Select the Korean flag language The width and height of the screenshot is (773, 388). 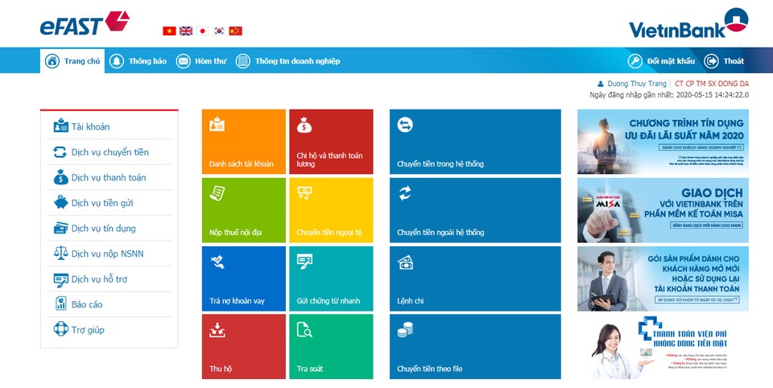coord(219,31)
